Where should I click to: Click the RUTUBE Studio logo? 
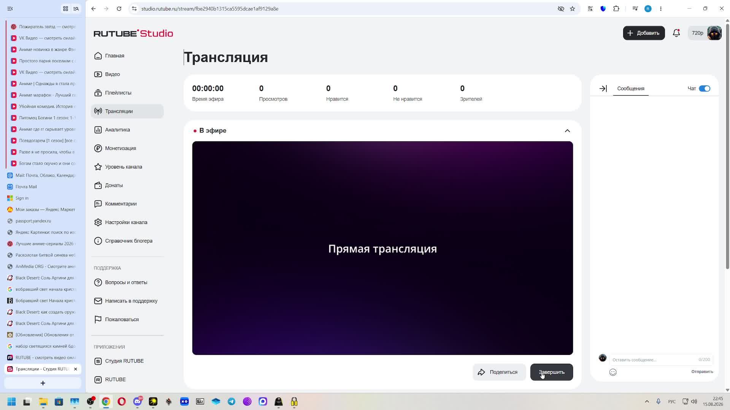point(133,33)
